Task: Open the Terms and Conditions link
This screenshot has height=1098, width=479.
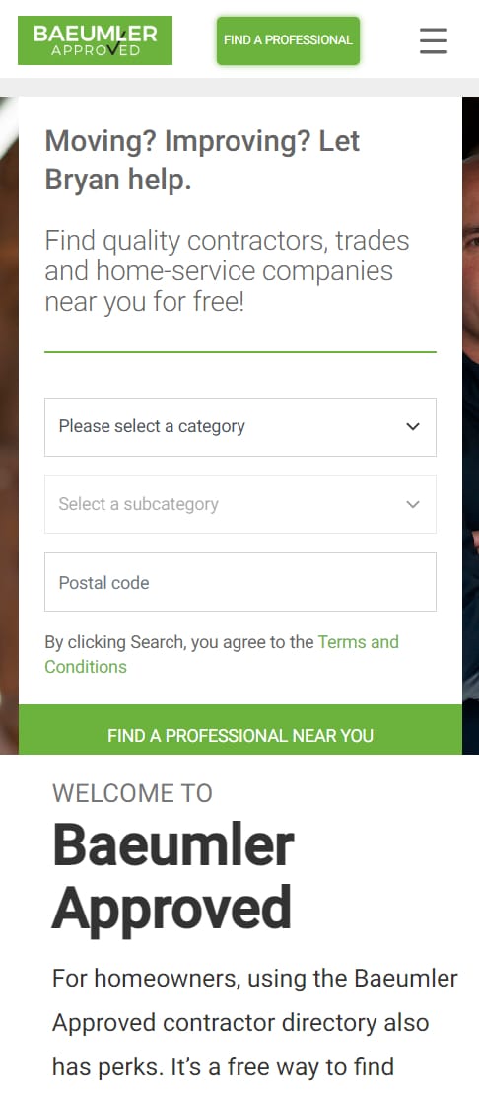Action: [222, 654]
